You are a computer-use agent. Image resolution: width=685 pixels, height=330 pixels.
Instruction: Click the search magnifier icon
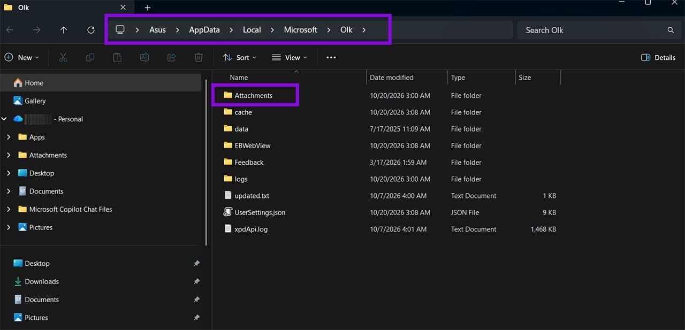click(671, 30)
